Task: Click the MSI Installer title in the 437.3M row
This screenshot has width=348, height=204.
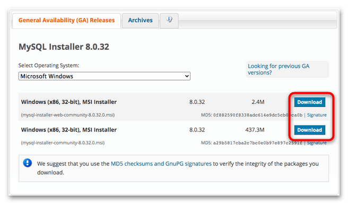Action: (69, 130)
